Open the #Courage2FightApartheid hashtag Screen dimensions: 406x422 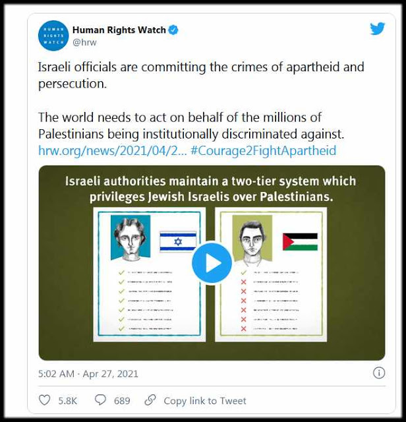click(x=264, y=150)
